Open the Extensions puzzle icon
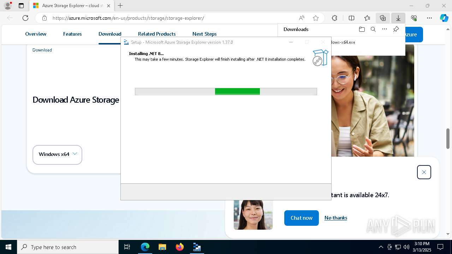This screenshot has height=254, width=452. (334, 18)
